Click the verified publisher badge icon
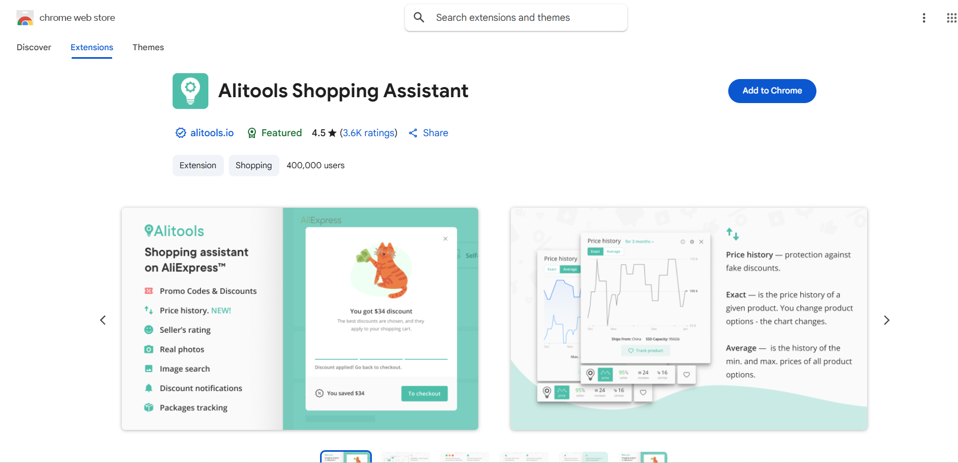958x463 pixels. (181, 133)
